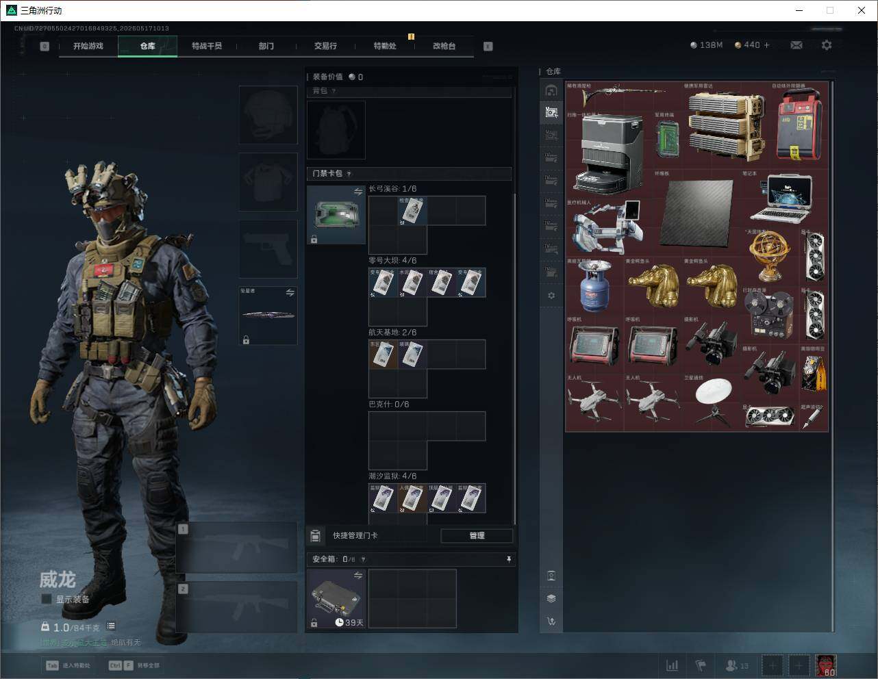
Task: Select the 便携军用雷达 item
Action: pyautogui.click(x=726, y=125)
